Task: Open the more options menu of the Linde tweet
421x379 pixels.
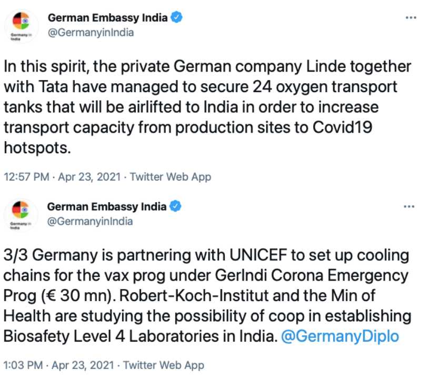Action: tap(409, 18)
